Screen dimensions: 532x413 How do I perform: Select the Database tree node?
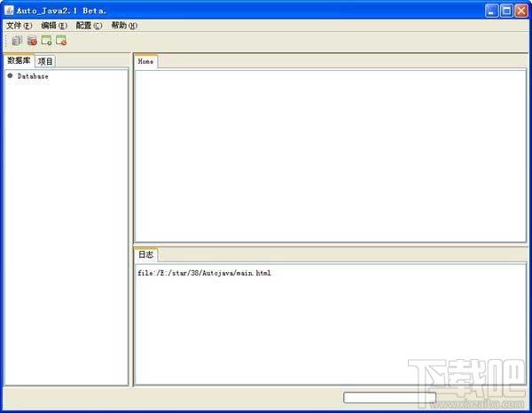coord(33,76)
